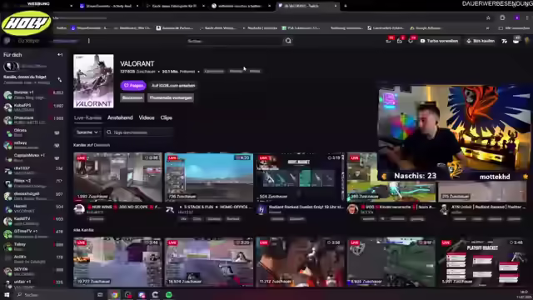533x300 pixels.
Task: Click the igdb.com view button
Action: pyautogui.click(x=173, y=85)
